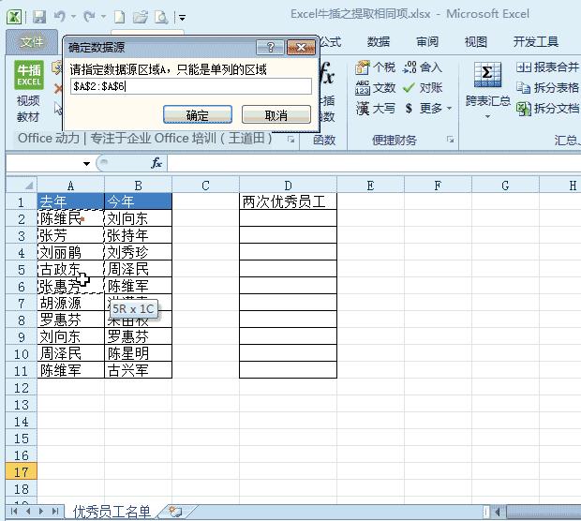
Task: Open 便捷财务 group dialog launcher
Action: [x=450, y=140]
